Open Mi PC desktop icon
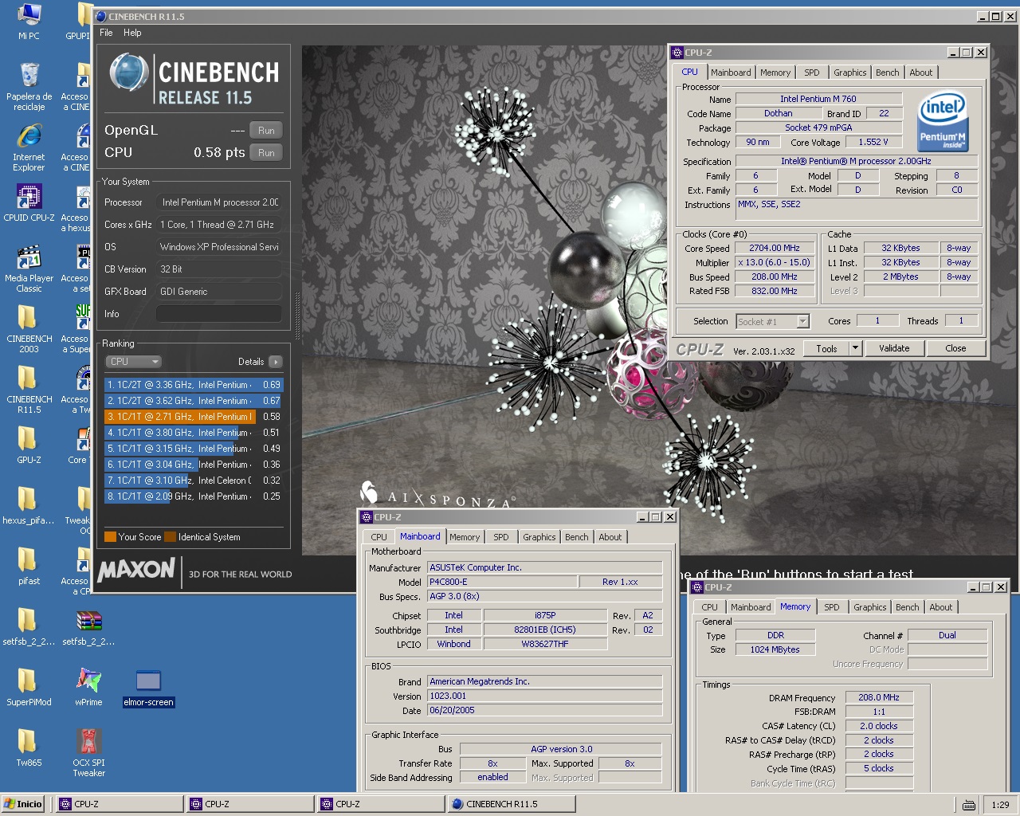 point(29,22)
